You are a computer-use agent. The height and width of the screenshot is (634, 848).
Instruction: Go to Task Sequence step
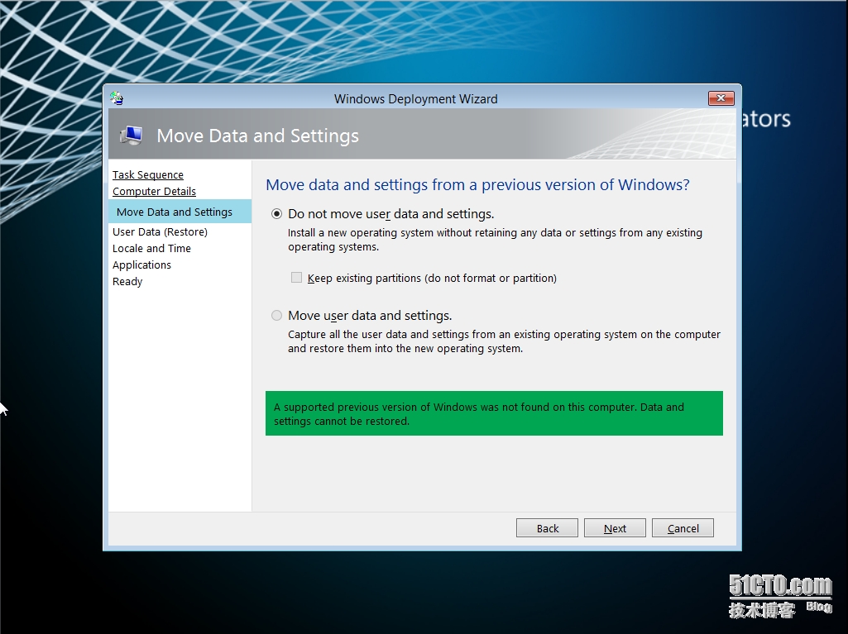147,174
